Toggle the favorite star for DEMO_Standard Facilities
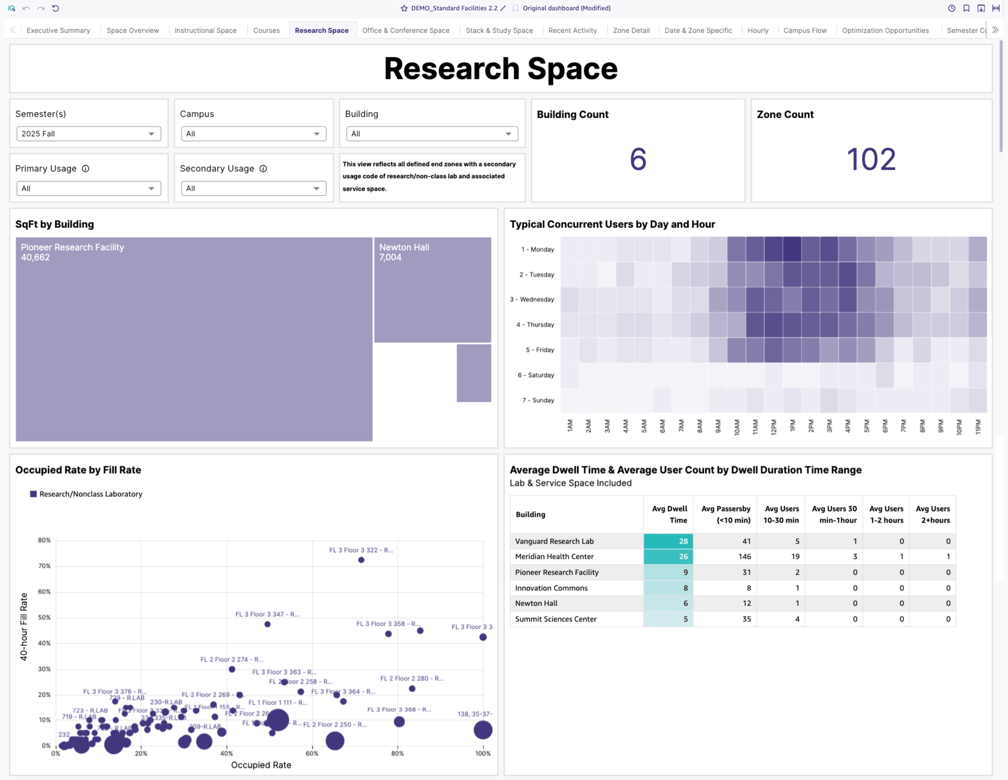The width and height of the screenshot is (1008, 780). pyautogui.click(x=403, y=8)
